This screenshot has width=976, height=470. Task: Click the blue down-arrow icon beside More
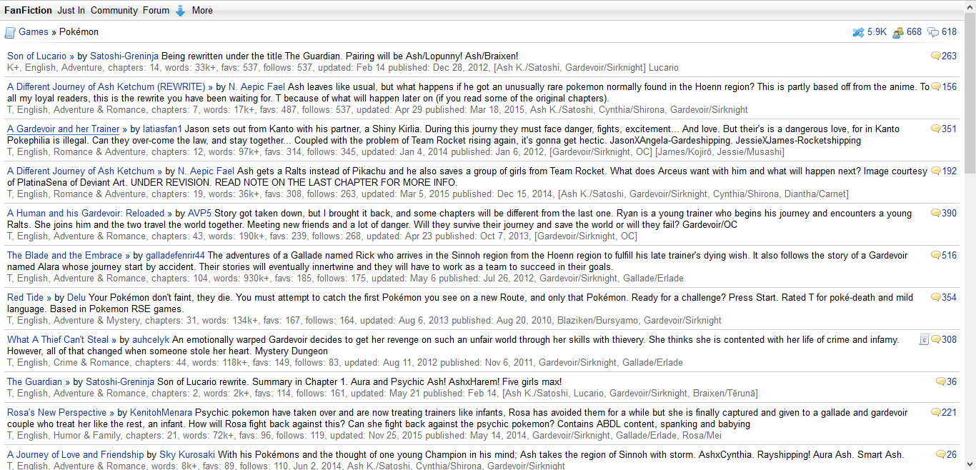point(181,11)
